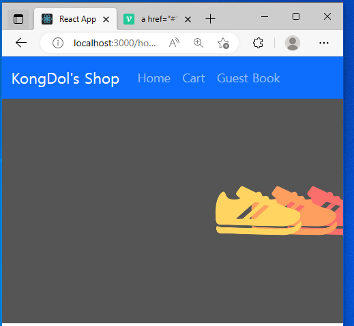Click the zoom magnifier icon

pos(198,43)
